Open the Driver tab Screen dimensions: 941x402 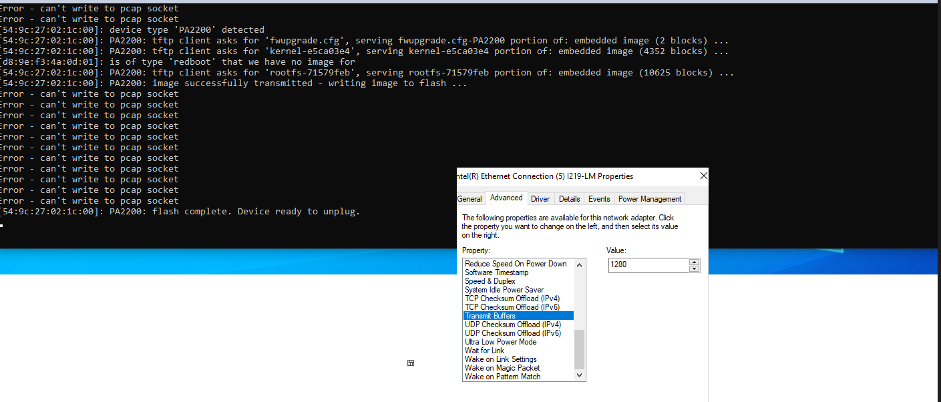[x=541, y=198]
